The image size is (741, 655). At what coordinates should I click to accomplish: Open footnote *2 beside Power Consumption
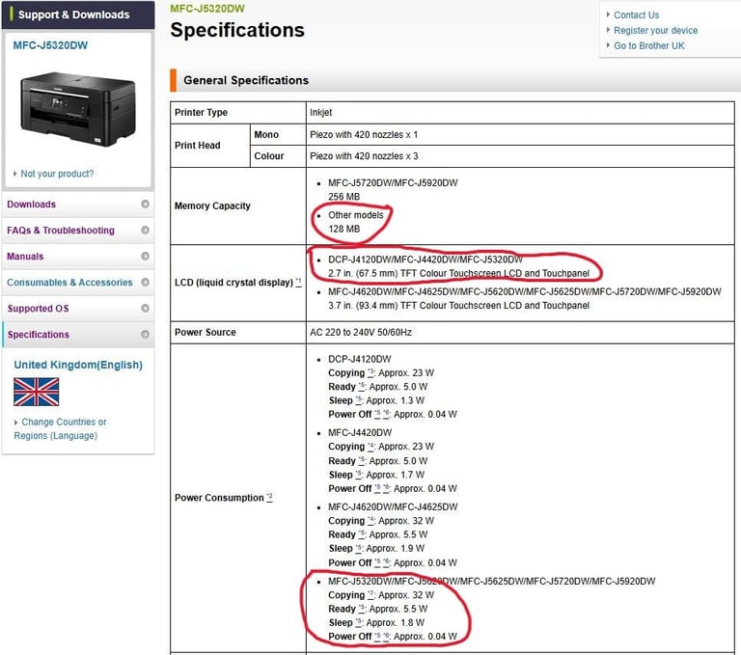[x=269, y=497]
